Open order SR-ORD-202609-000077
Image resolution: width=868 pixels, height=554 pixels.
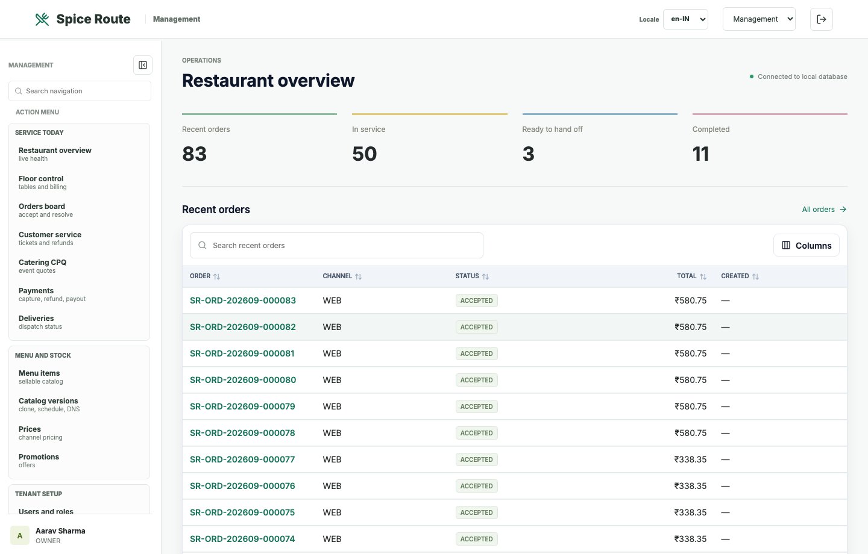(242, 459)
